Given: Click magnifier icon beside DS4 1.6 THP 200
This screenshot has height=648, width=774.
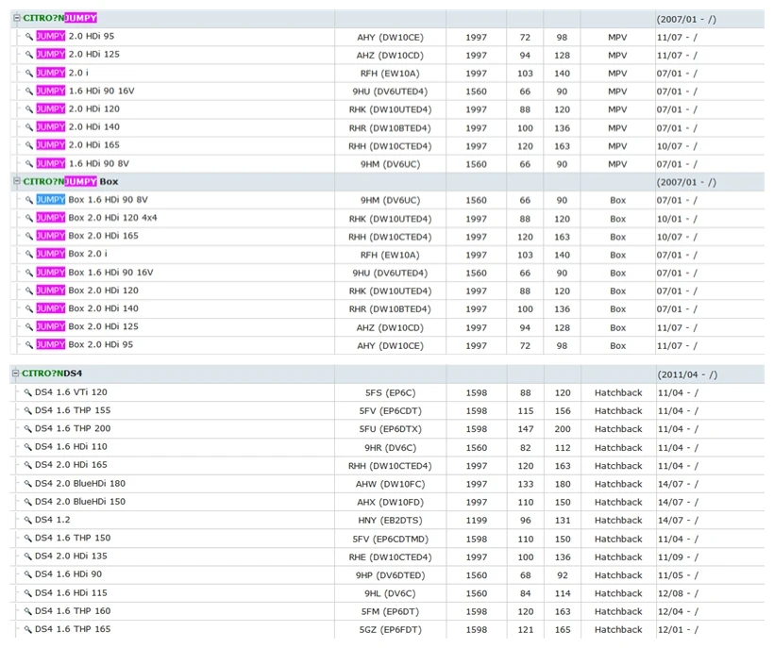Looking at the screenshot, I should [x=27, y=429].
